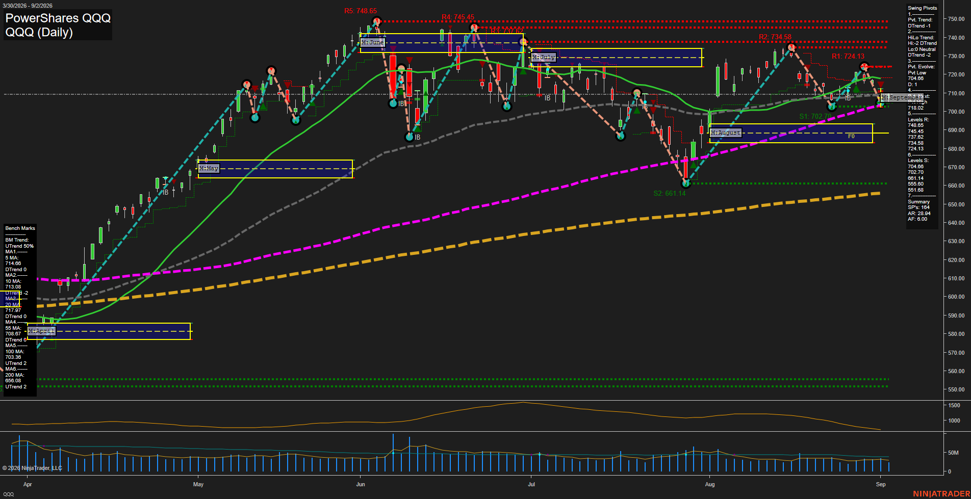This screenshot has width=971, height=499.
Task: Click the Levels R: heading
Action: pyautogui.click(x=918, y=120)
